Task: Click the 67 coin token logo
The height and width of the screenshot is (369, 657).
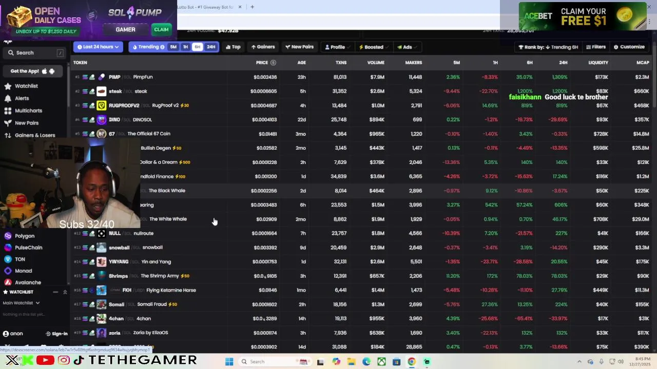Action: [x=102, y=134]
